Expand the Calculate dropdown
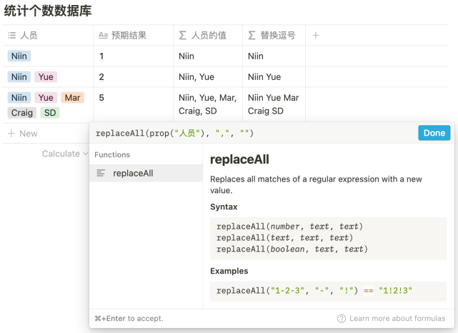This screenshot has width=458, height=333. coord(65,154)
